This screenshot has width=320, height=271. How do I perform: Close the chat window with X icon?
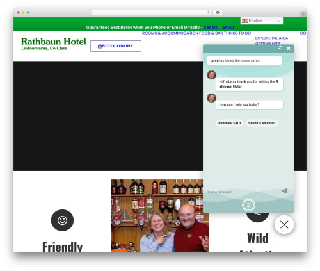(289, 48)
